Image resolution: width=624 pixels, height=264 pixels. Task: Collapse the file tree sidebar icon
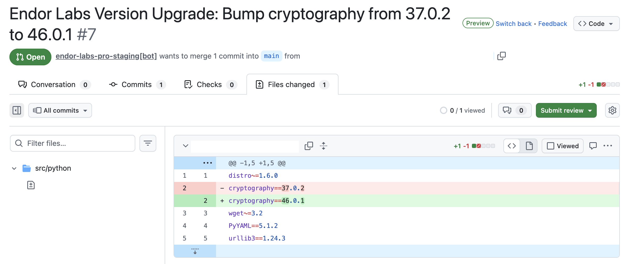(17, 110)
